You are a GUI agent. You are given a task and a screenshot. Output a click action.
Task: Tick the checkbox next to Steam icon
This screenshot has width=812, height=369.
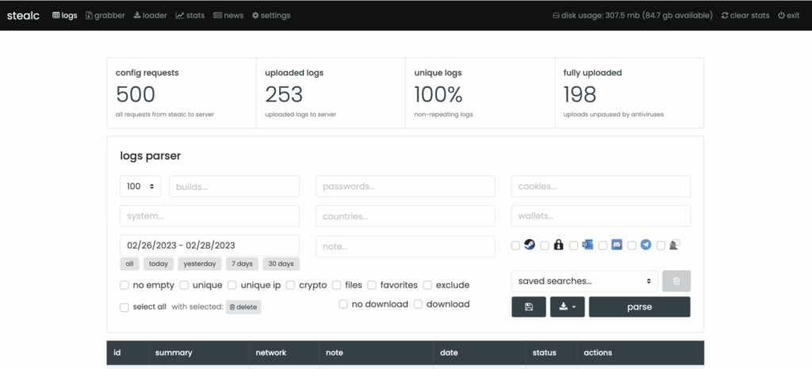pyautogui.click(x=515, y=246)
